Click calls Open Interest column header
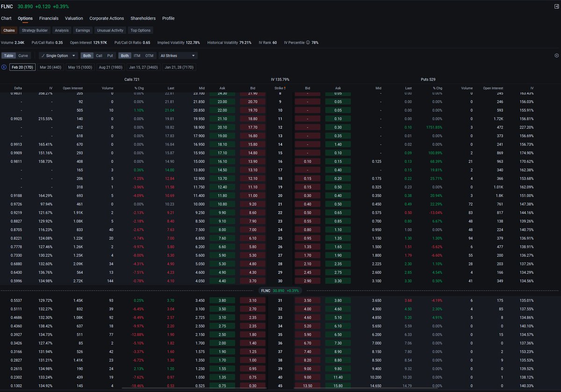The height and width of the screenshot is (392, 561). coord(73,88)
